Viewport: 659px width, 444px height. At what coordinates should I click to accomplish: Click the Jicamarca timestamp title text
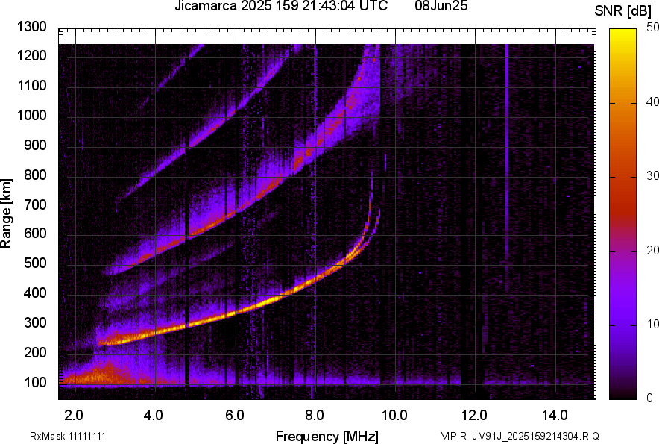click(x=281, y=6)
